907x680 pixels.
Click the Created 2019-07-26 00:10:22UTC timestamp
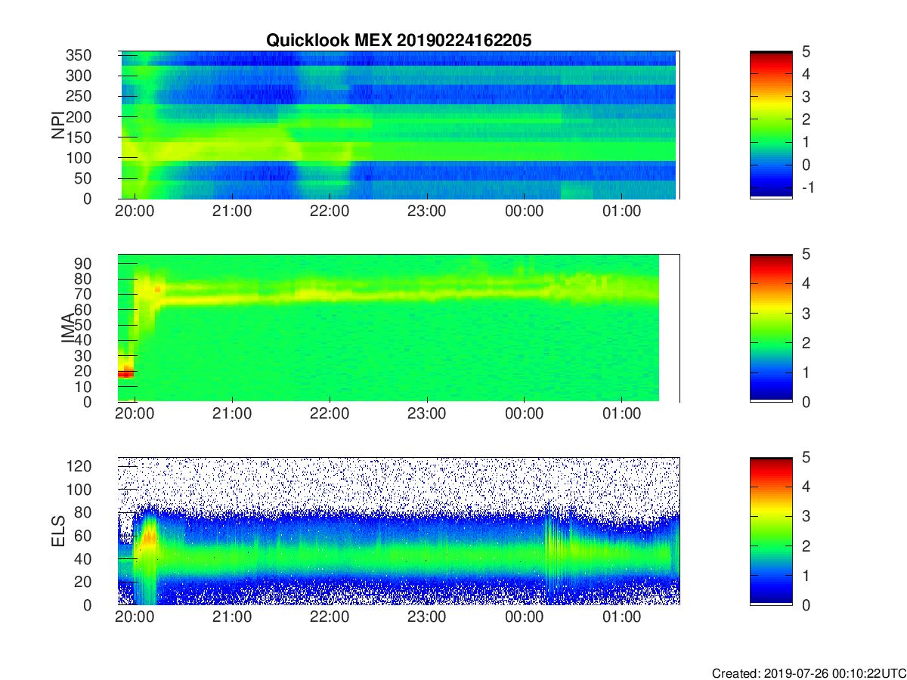point(808,673)
